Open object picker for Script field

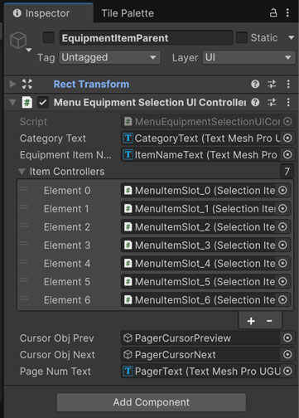point(287,121)
